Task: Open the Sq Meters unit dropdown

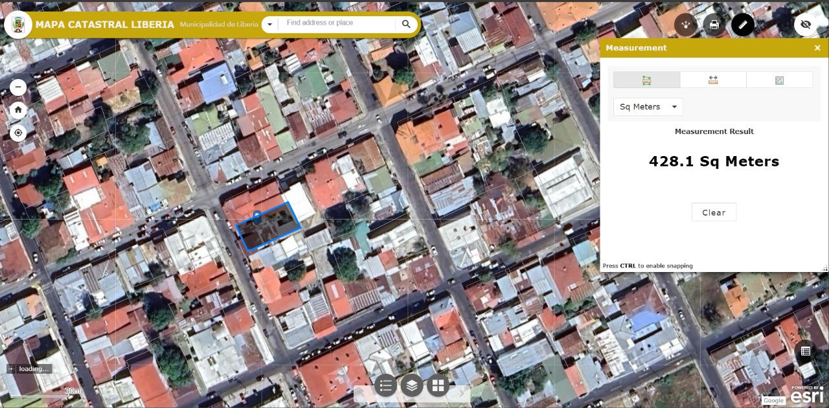Action: [x=648, y=107]
